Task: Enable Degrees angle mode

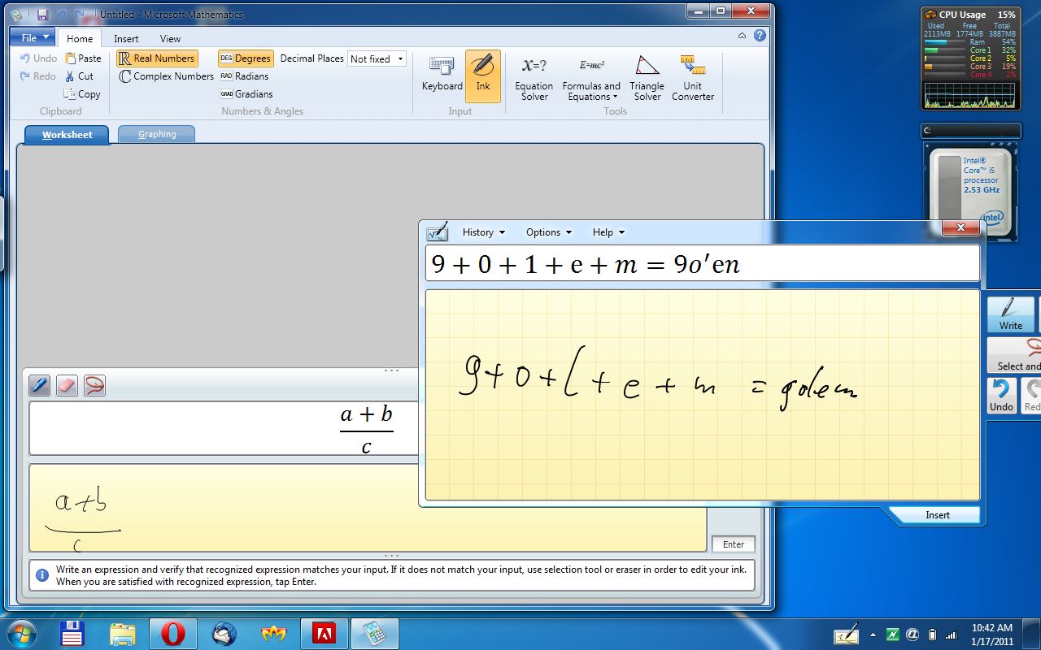Action: click(246, 58)
